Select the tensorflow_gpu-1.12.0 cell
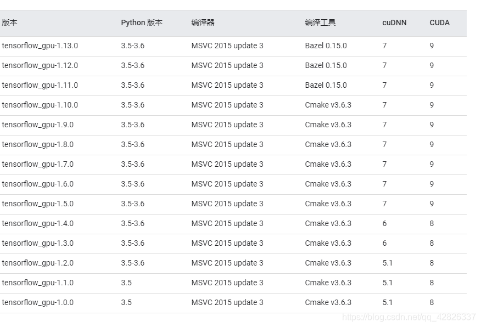The width and height of the screenshot is (481, 327). tap(40, 66)
